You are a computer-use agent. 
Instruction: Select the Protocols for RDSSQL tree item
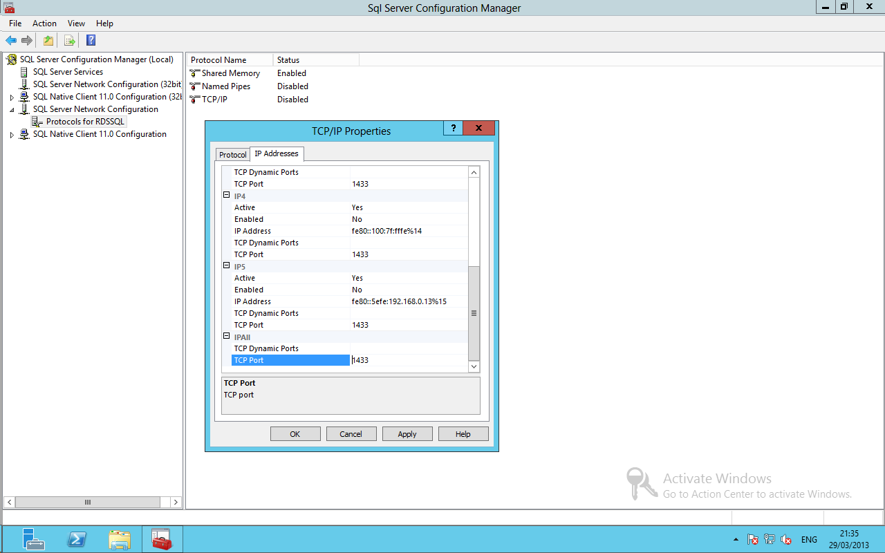coord(86,122)
